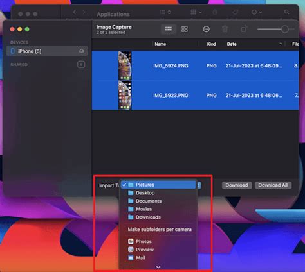The height and width of the screenshot is (272, 305).
Task: Select the IMG_5923.PNG thumbnail
Action: coord(125,95)
